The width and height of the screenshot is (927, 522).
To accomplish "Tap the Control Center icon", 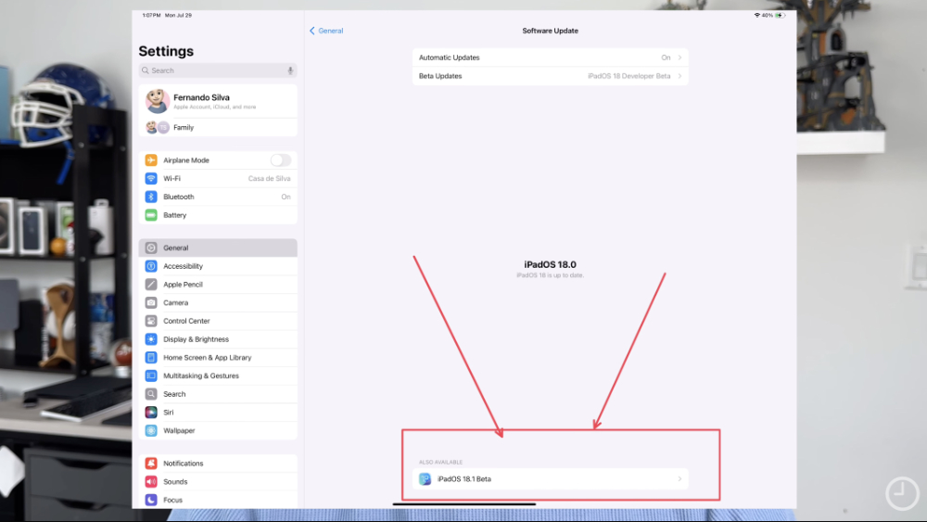I will [151, 321].
